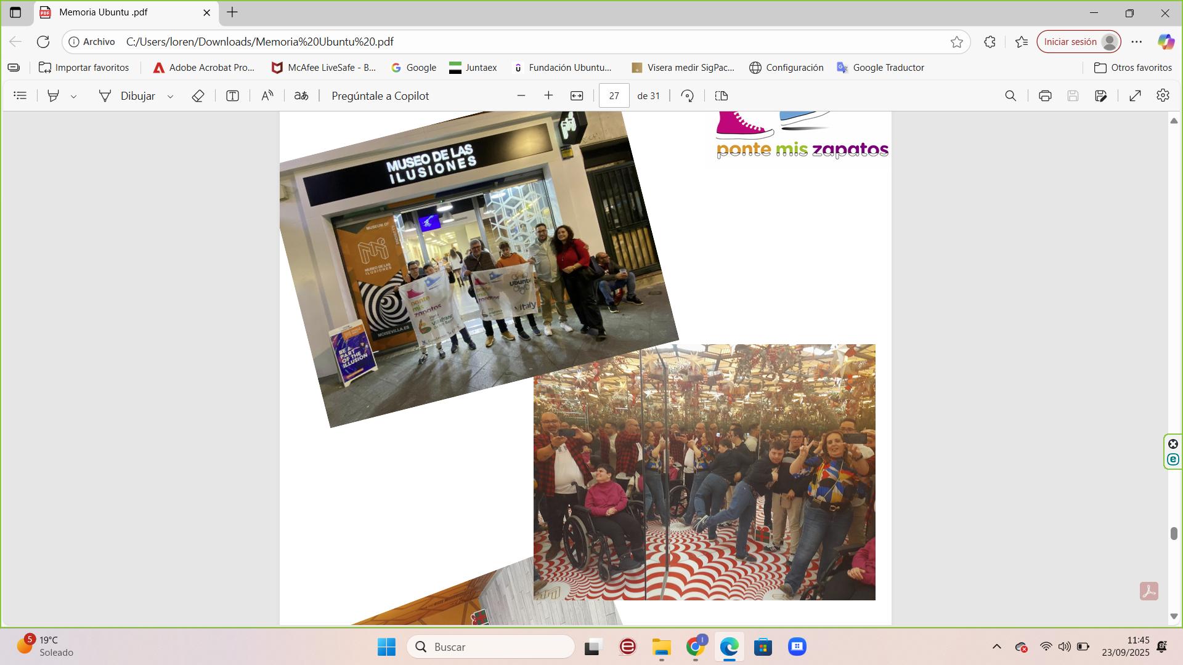Toggle page view layout
Image resolution: width=1183 pixels, height=665 pixels.
click(x=722, y=96)
